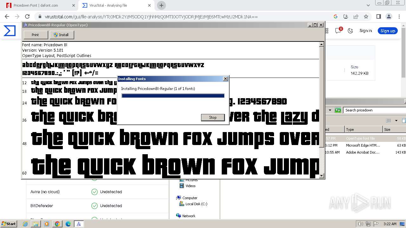Bookmark this page with star icon
The image size is (406, 228).
(x=366, y=17)
